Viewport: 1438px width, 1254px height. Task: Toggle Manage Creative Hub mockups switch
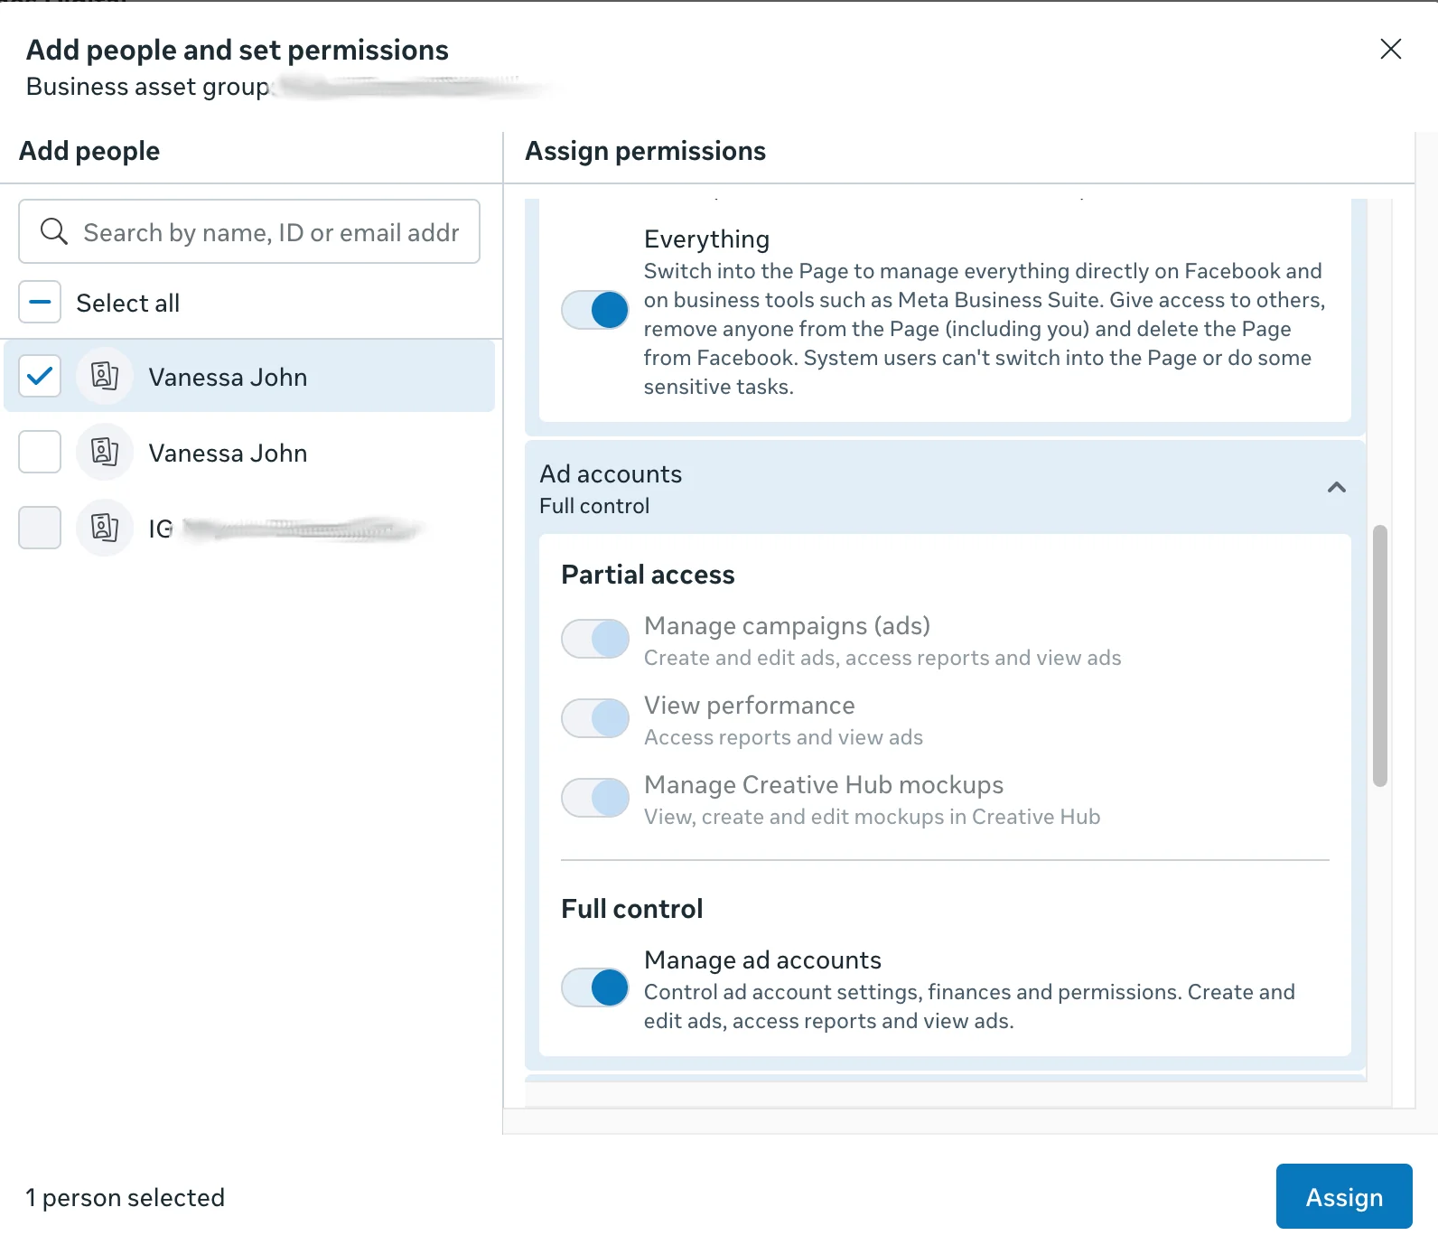coord(595,798)
